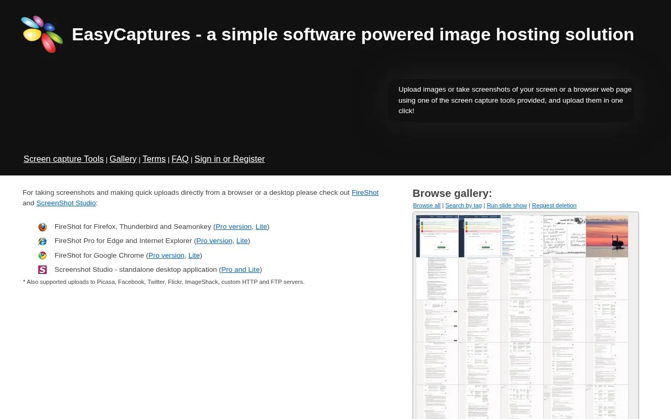Open the first gallery thumbnail in top row
Viewport: 671px width, 419px height.
coord(437,236)
